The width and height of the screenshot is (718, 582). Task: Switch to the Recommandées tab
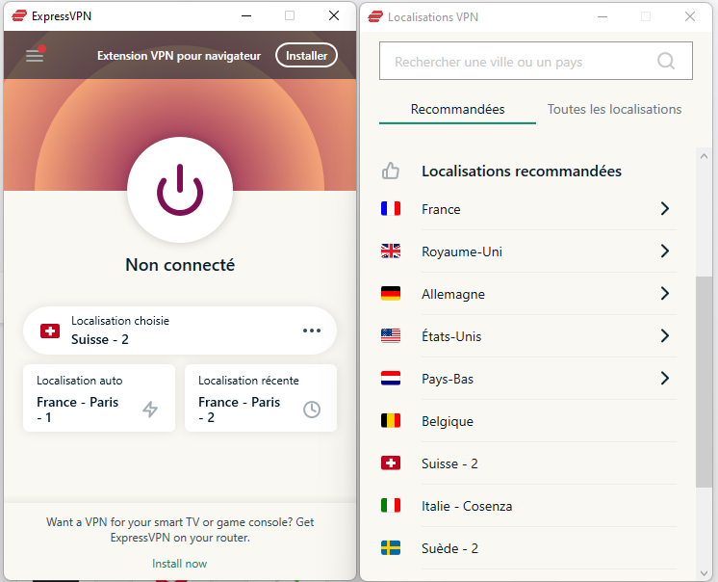(457, 109)
